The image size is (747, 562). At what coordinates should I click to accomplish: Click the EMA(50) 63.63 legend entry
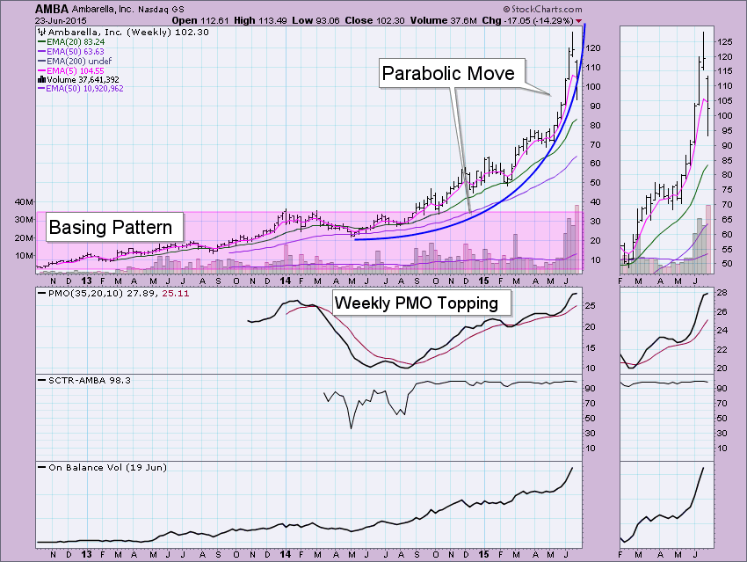click(71, 52)
